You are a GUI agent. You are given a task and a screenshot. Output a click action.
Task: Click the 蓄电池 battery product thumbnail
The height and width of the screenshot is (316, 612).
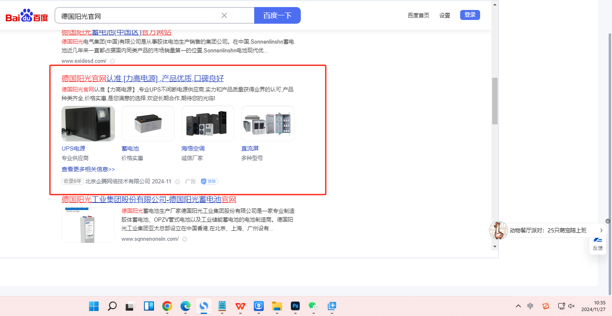click(x=148, y=124)
